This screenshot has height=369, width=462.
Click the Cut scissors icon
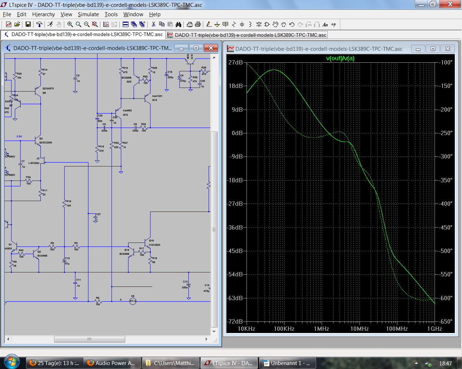153,24
